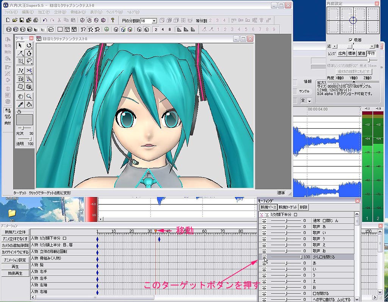This screenshot has height=302, width=388.
Task: Click the 近-遠 distance slider in angle panel
Action: [x=353, y=46]
